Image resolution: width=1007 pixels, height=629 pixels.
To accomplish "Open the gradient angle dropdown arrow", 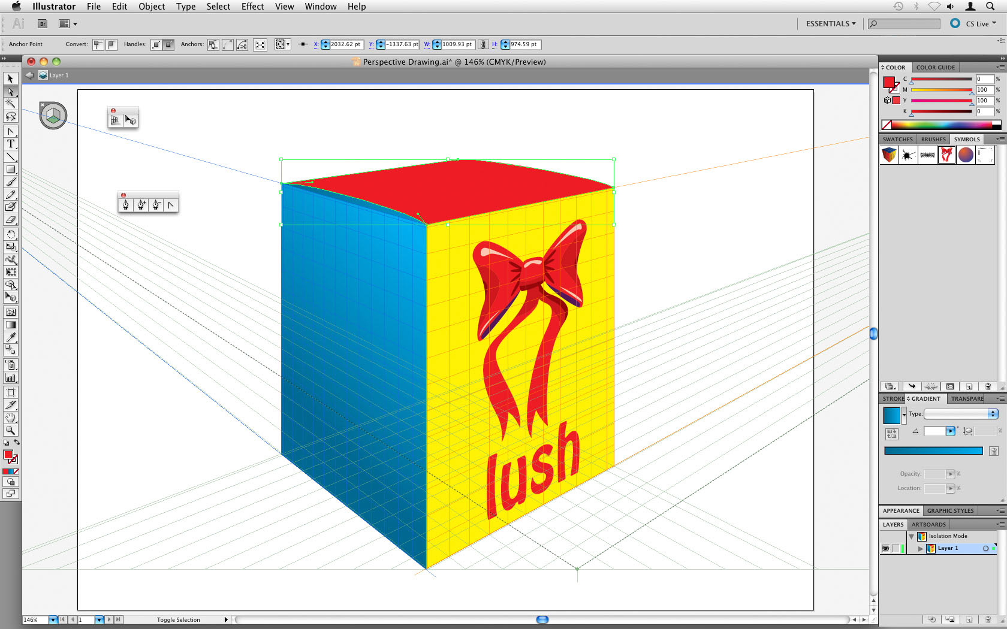I will (950, 431).
